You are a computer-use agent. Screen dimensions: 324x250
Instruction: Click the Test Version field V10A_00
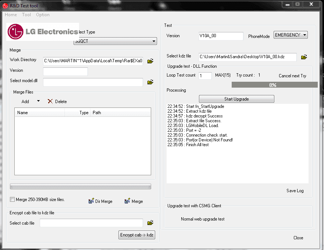pyautogui.click(x=221, y=36)
